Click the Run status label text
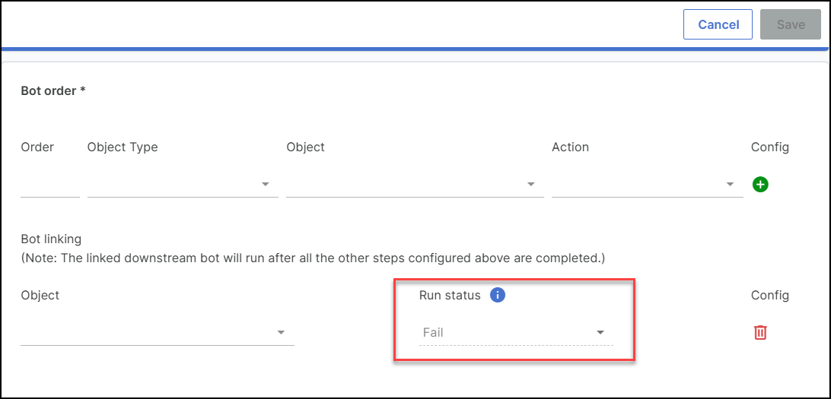This screenshot has width=831, height=399. tap(450, 296)
